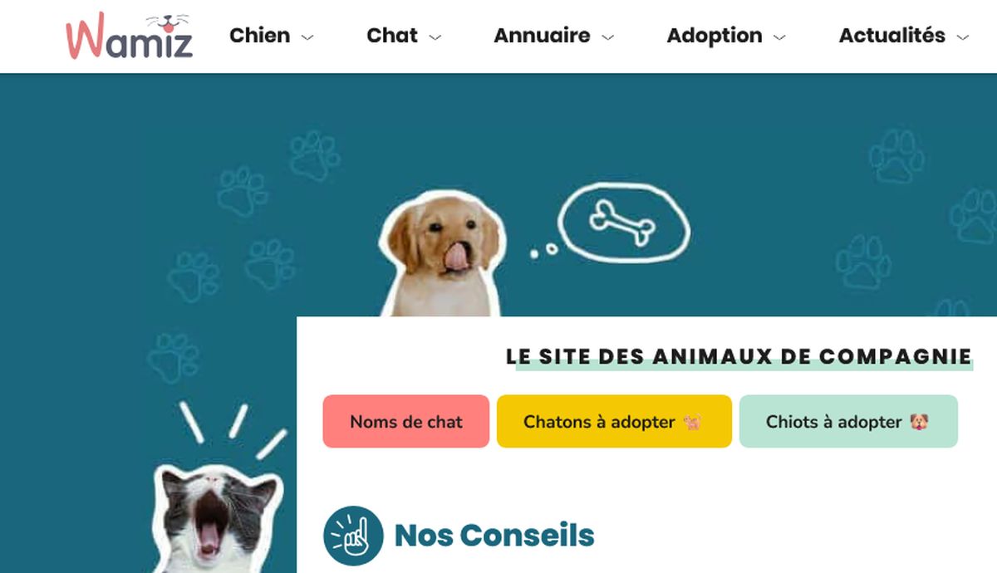Click the bone thought bubble graphic
The height and width of the screenshot is (573, 997).
624,219
